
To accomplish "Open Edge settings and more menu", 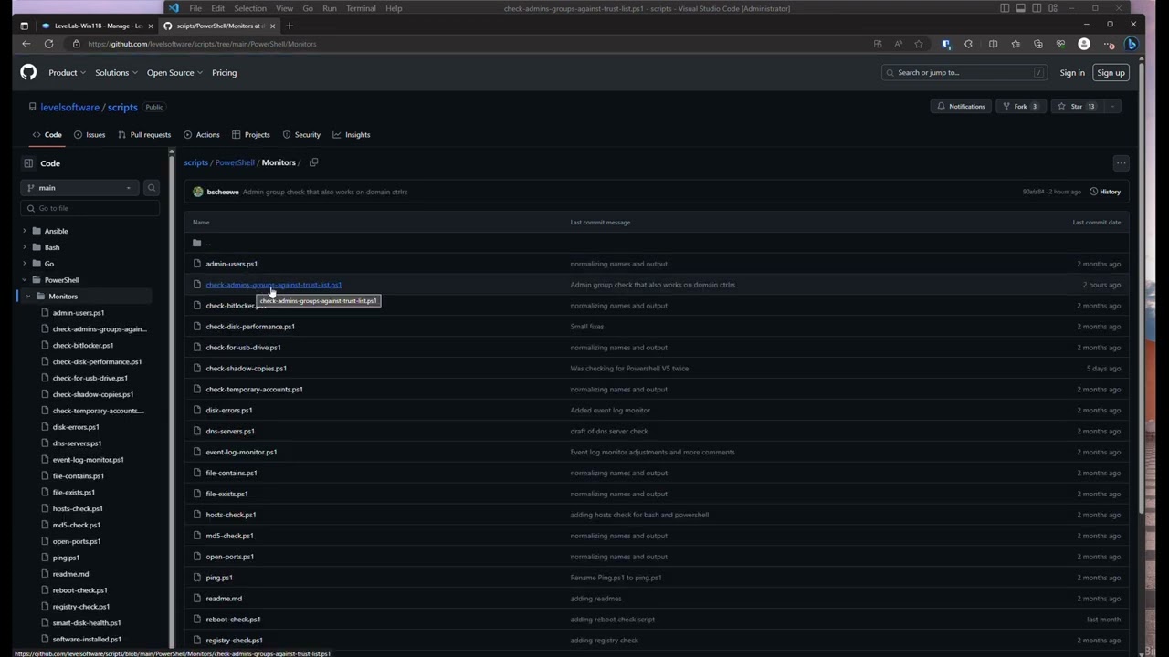I will click(1109, 44).
